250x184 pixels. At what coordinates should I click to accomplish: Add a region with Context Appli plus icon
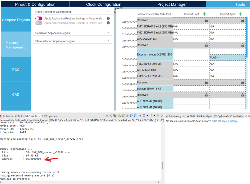tap(240, 14)
